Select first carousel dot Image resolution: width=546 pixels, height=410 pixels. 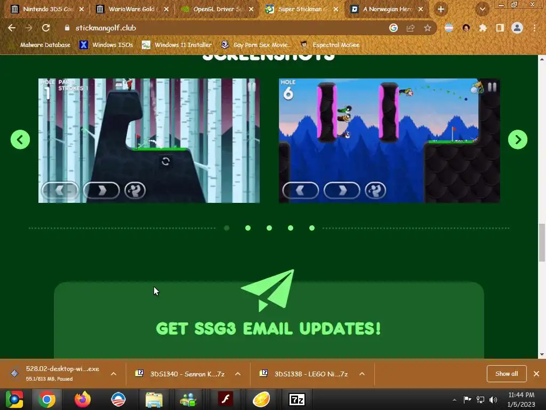point(227,228)
